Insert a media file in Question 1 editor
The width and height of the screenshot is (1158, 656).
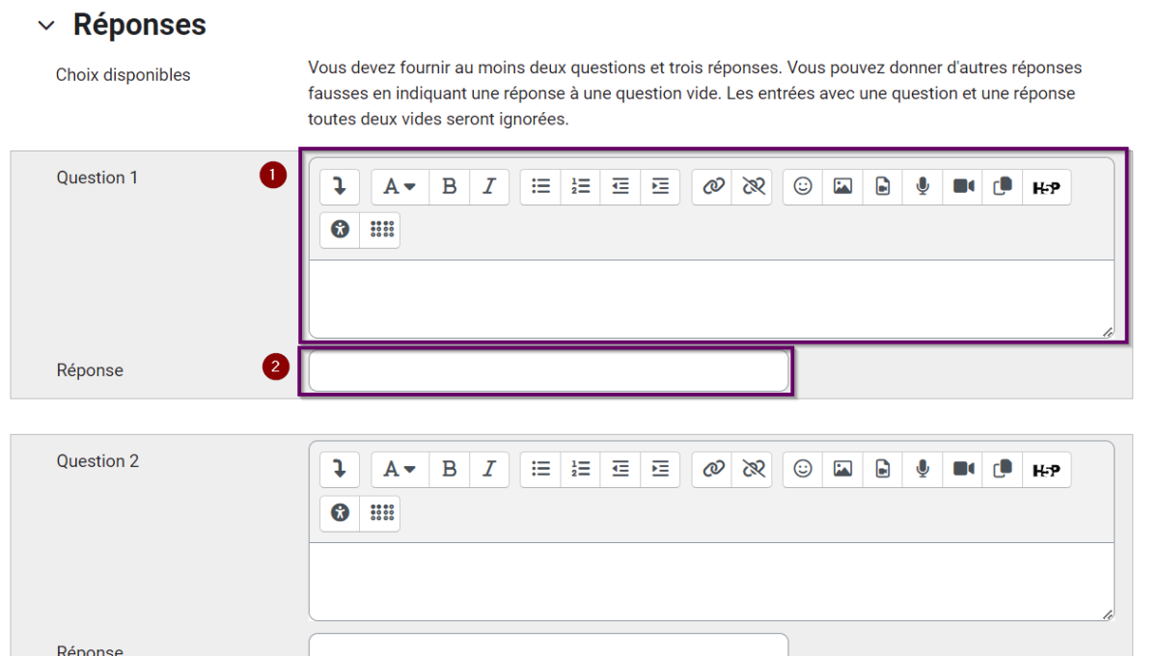(x=882, y=186)
